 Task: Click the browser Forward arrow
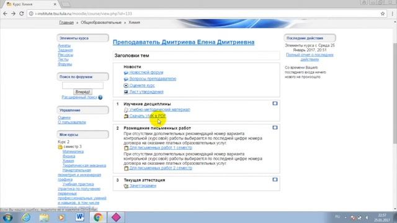[x=13, y=14]
